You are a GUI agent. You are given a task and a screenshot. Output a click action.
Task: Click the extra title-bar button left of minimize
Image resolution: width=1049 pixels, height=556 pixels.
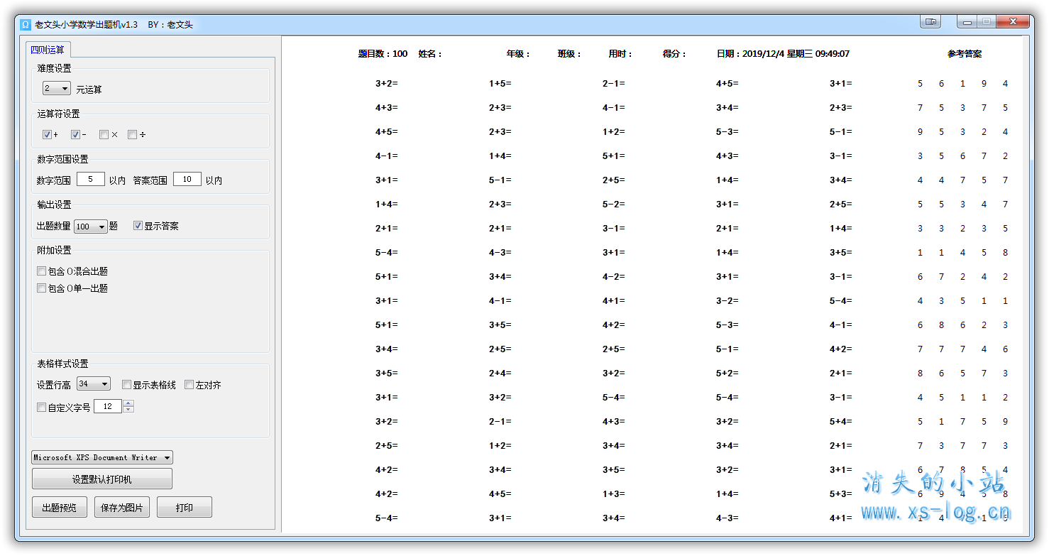click(x=930, y=21)
